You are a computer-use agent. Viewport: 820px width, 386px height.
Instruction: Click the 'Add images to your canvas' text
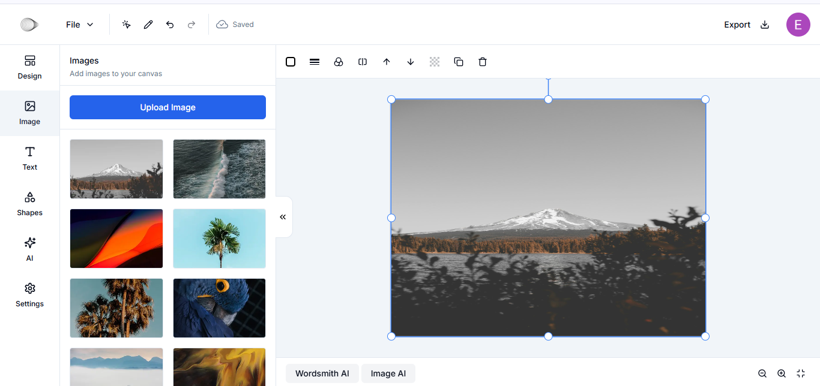click(x=116, y=74)
